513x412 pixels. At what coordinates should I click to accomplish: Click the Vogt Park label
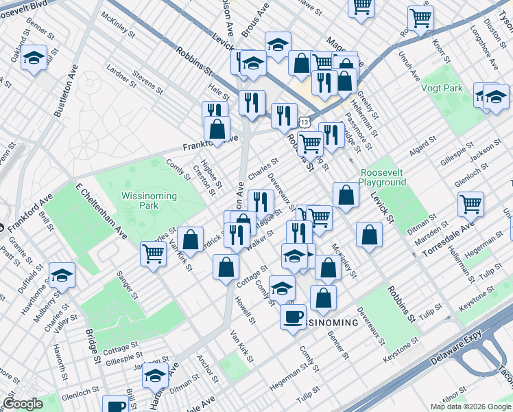point(442,88)
